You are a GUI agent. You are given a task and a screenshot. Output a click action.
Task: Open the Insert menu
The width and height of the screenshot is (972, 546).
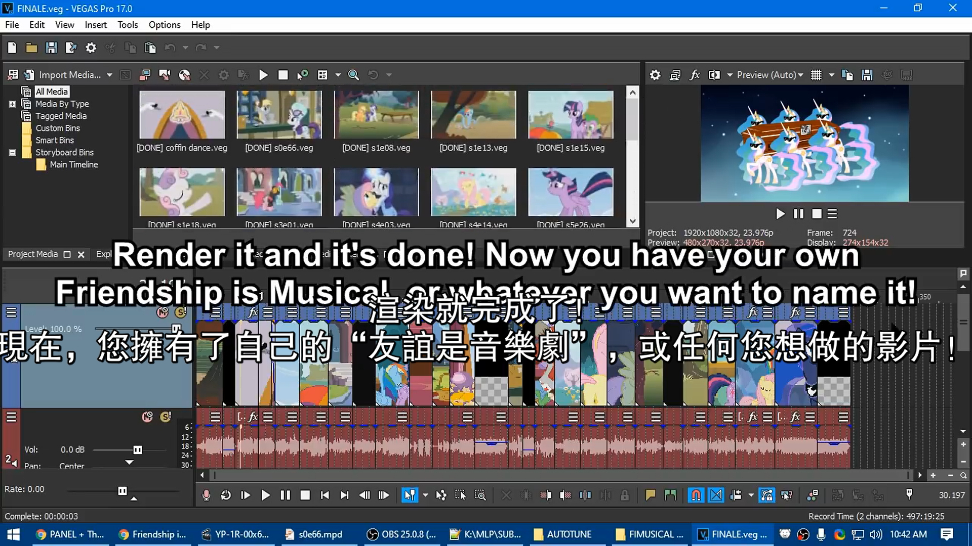point(96,25)
